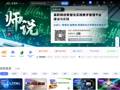Click the back-to-top arrow floating icon
Image resolution: width=120 pixels, height=90 pixels.
(x=117, y=50)
